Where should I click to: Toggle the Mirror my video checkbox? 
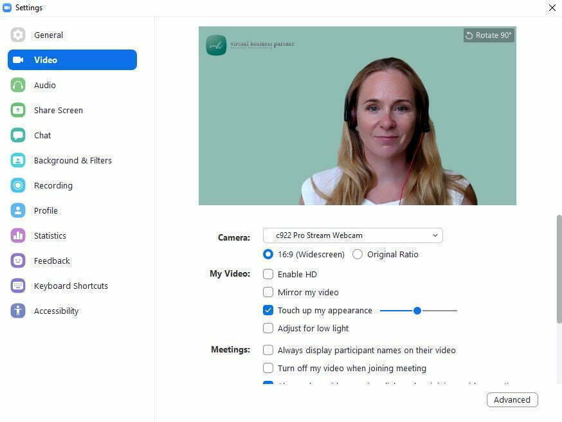268,292
